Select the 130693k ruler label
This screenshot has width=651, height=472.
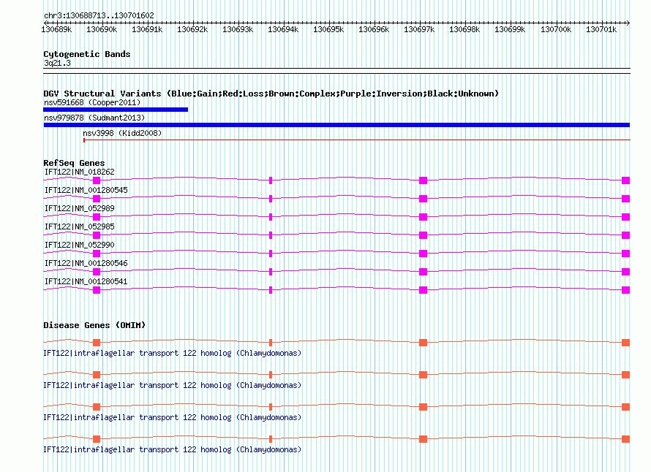click(x=238, y=29)
